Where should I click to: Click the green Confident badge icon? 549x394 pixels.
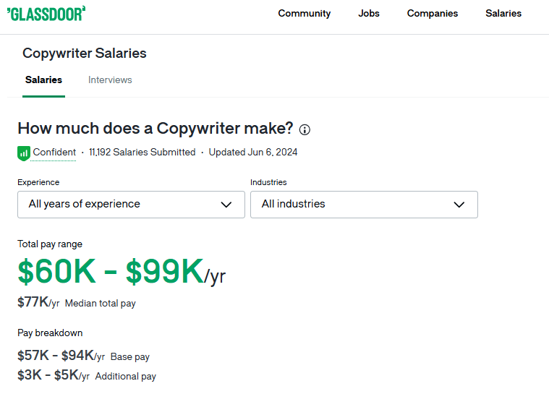point(23,153)
